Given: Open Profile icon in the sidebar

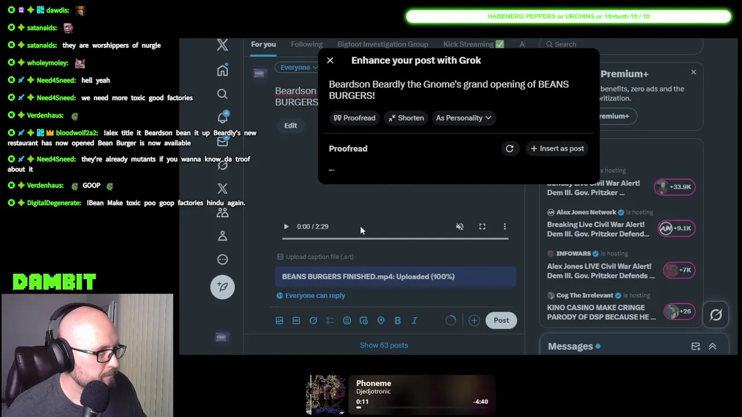Looking at the screenshot, I should coord(223,236).
